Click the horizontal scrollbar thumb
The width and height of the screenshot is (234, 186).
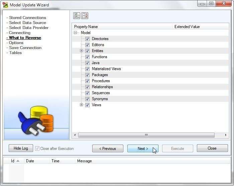tap(146, 135)
